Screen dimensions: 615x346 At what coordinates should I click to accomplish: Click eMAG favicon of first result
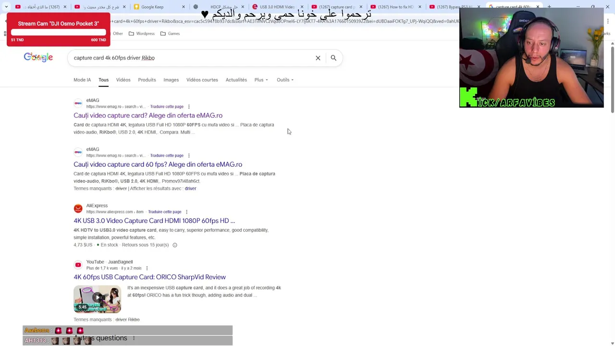pos(78,103)
